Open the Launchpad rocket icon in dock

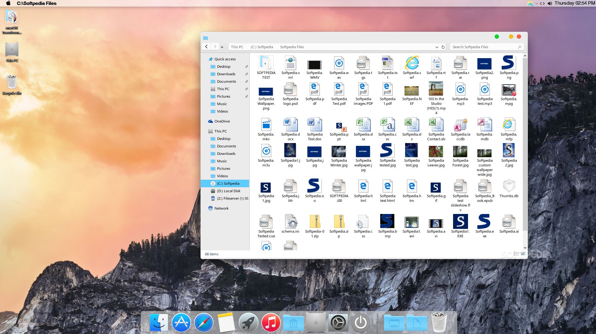(248, 322)
